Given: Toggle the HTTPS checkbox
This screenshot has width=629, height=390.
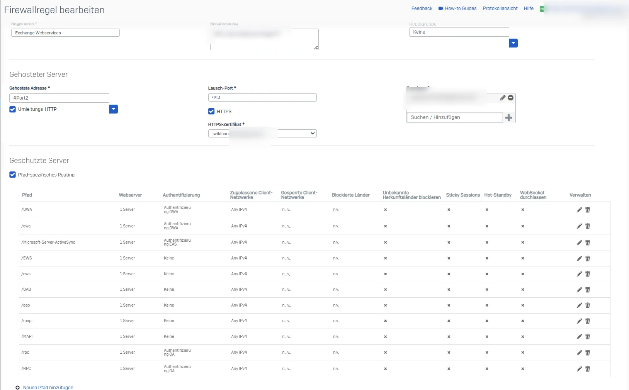Looking at the screenshot, I should click(x=211, y=111).
